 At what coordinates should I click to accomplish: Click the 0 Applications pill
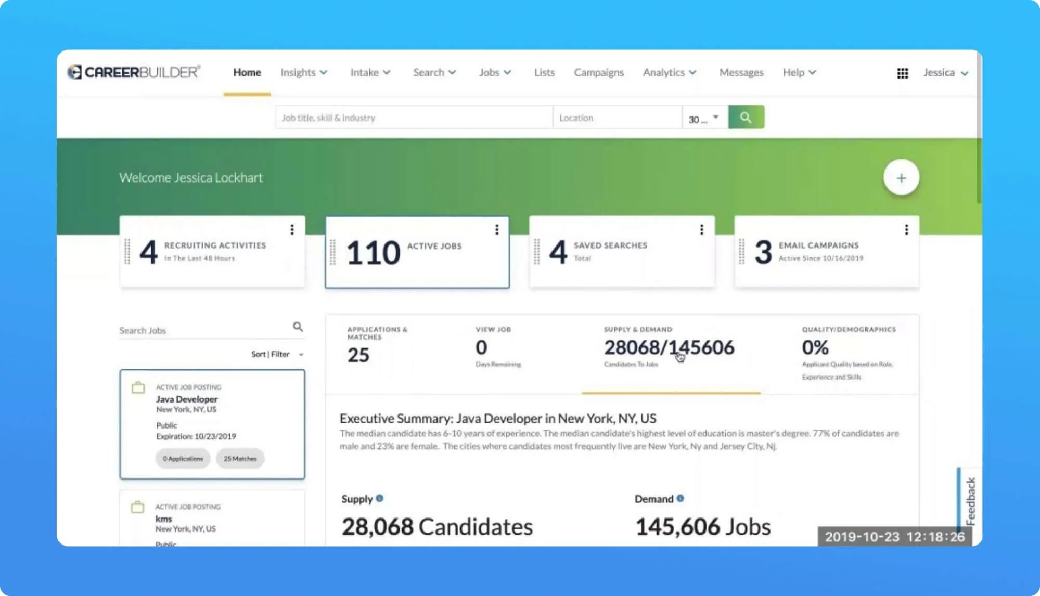pyautogui.click(x=183, y=459)
